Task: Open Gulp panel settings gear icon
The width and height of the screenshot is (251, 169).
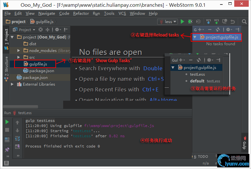Action: pyautogui.click(x=228, y=30)
